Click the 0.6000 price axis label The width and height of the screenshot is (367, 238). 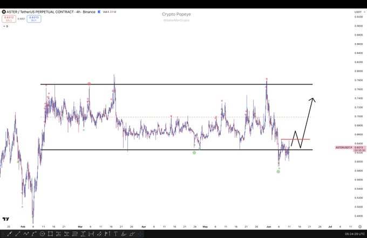click(358, 162)
